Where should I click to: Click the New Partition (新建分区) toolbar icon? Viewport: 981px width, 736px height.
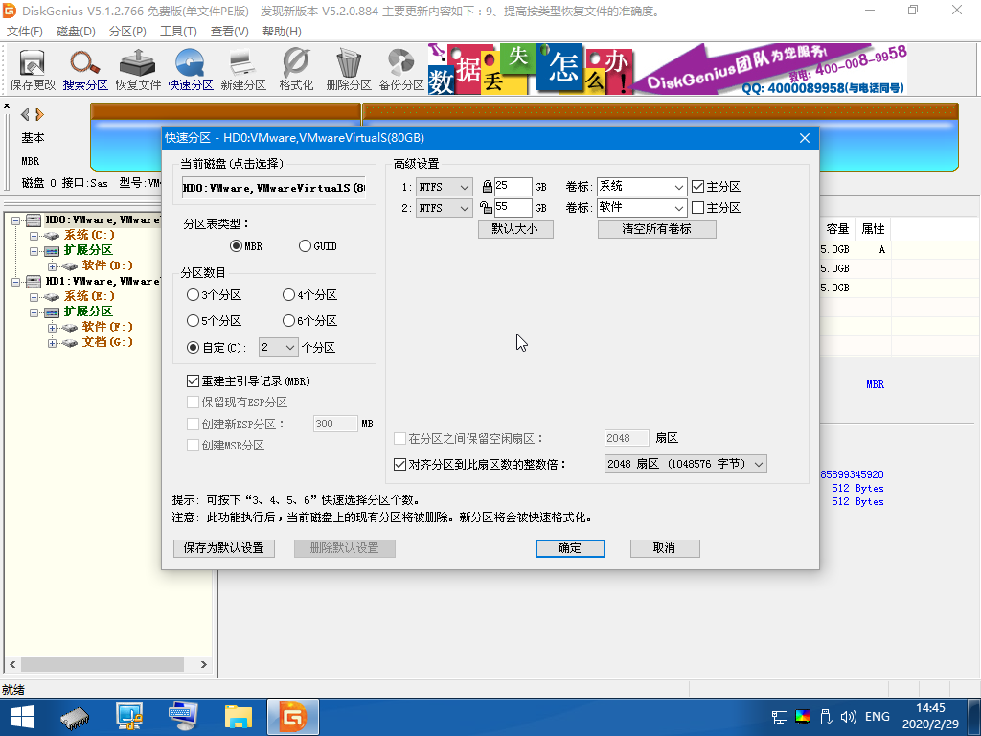242,69
